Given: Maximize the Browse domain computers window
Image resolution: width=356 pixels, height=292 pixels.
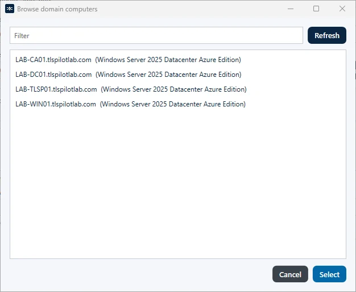Looking at the screenshot, I should [x=316, y=9].
